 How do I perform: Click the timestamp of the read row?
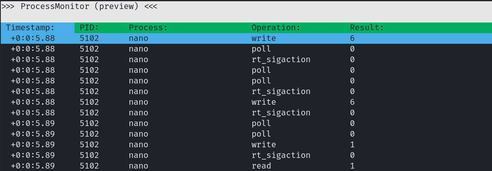(x=33, y=166)
